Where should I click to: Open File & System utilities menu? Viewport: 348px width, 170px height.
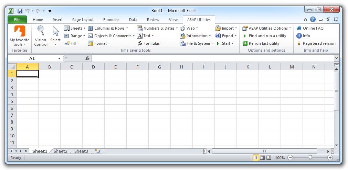tap(197, 43)
